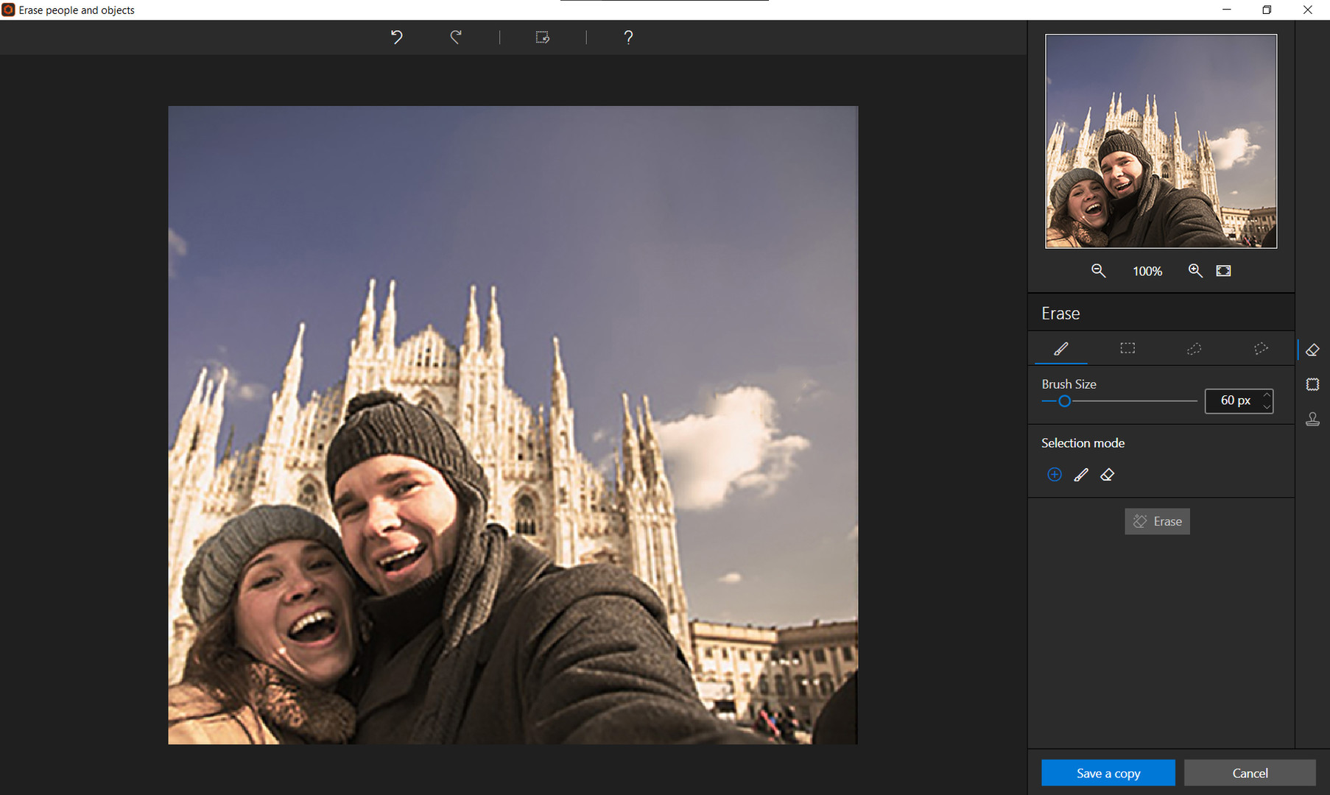The image size is (1330, 795).
Task: Select the Clone Stamp tool in the right sidebar
Action: pyautogui.click(x=1312, y=419)
